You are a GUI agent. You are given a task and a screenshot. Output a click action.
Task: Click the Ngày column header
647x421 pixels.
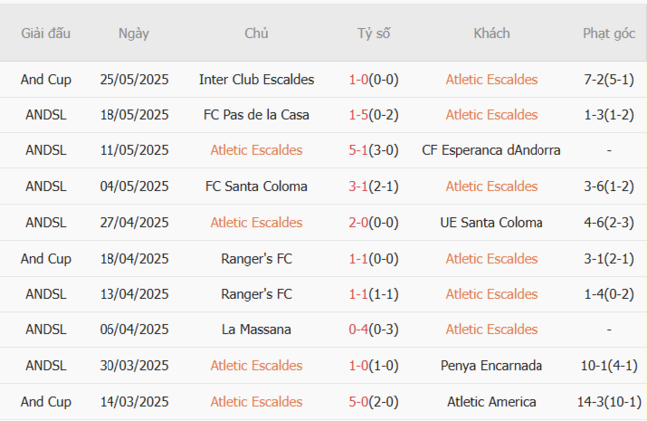(134, 33)
